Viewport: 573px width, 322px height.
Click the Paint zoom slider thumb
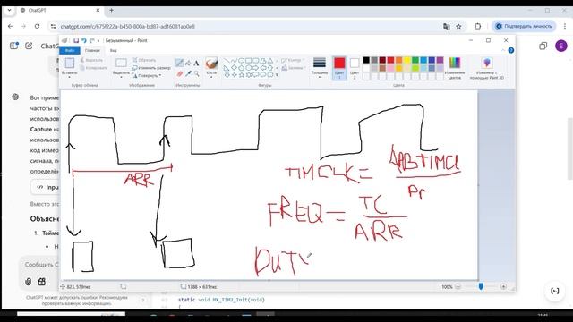click(x=481, y=286)
